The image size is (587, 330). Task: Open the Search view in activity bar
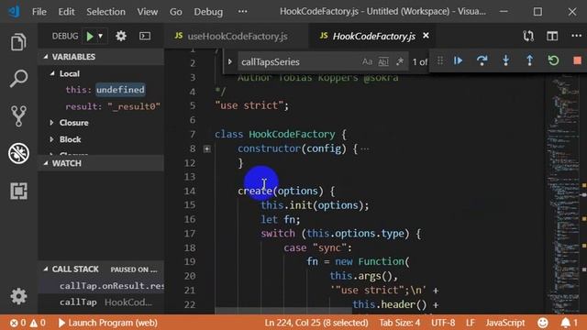(18, 79)
